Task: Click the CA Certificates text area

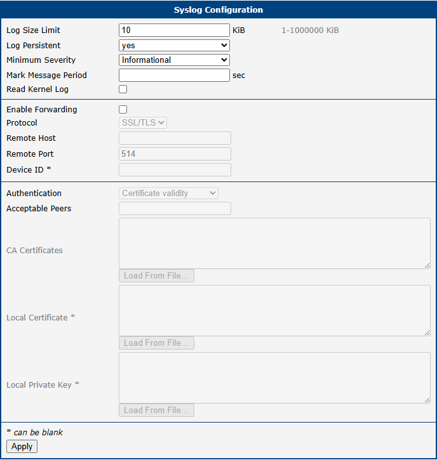Action: (274, 243)
